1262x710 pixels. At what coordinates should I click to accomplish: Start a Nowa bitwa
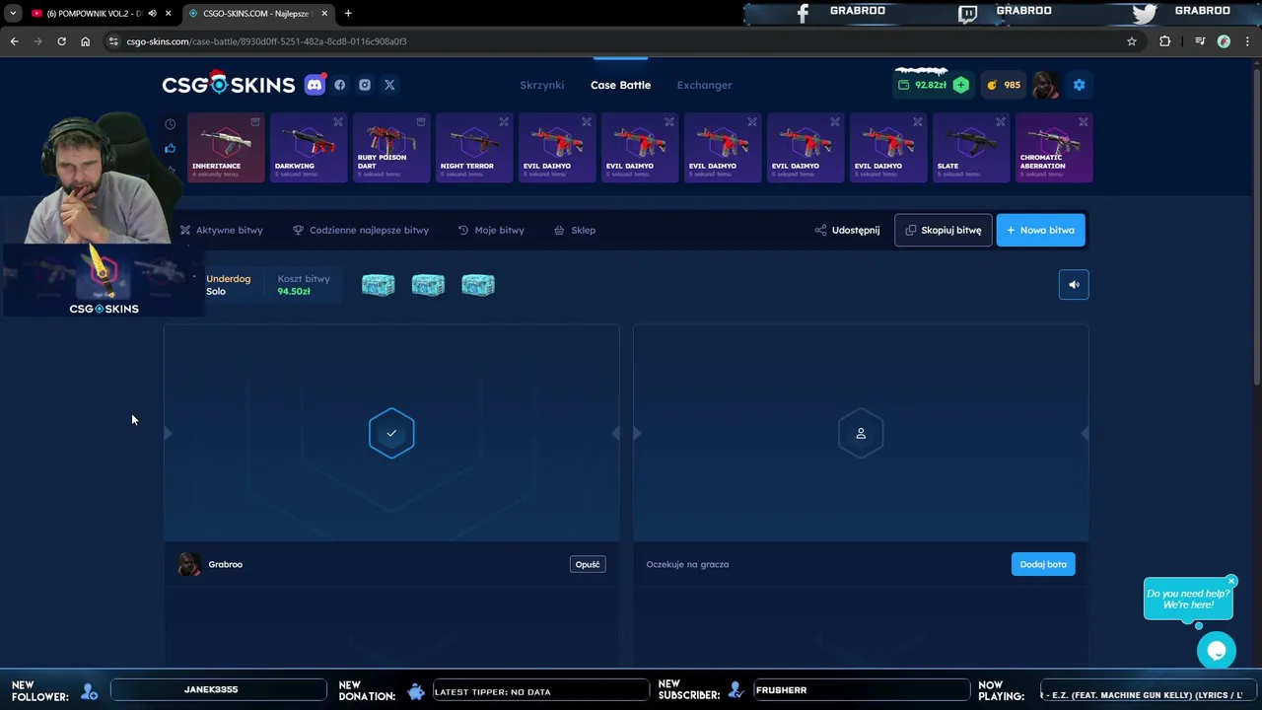1040,230
